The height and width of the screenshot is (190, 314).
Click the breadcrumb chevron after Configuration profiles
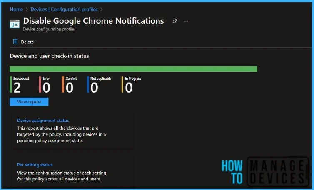[x=102, y=10]
